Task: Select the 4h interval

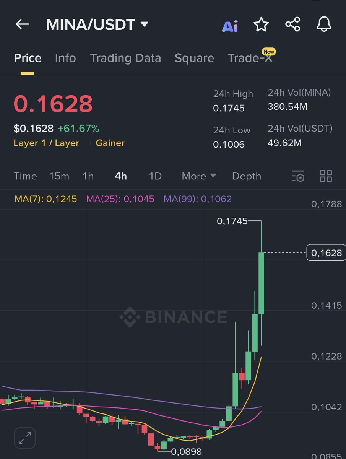Action: click(121, 176)
